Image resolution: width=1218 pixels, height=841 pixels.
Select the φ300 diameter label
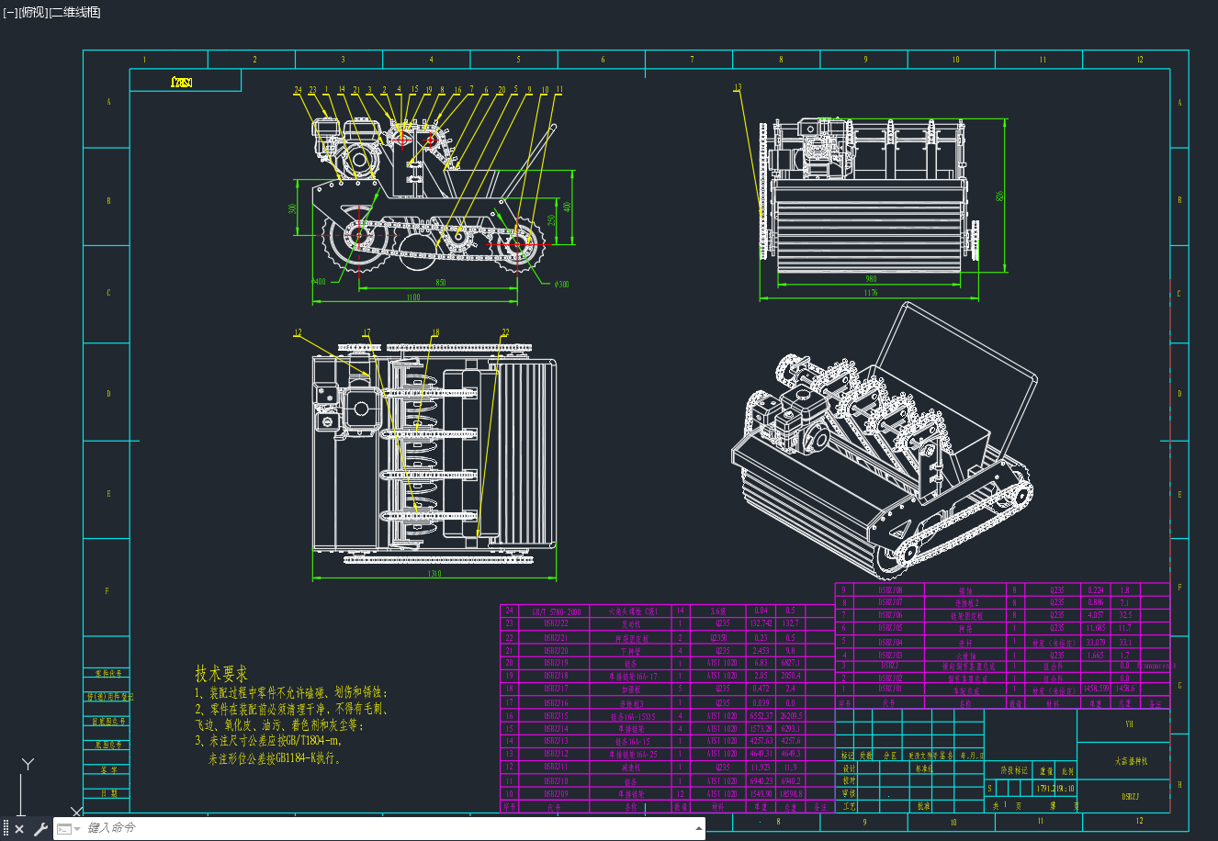pos(561,284)
